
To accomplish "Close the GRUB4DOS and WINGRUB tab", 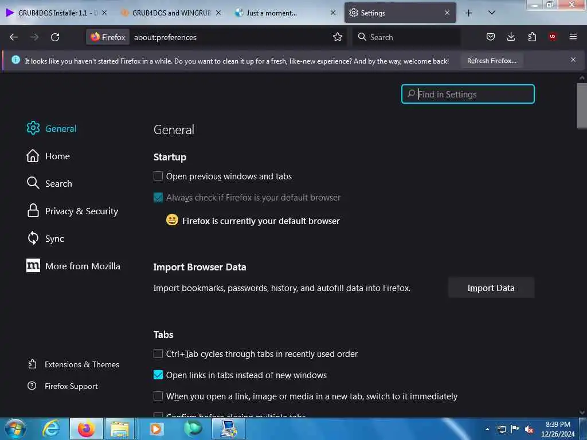I will click(x=218, y=13).
